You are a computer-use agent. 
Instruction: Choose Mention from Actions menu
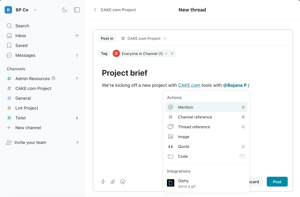tap(206, 107)
